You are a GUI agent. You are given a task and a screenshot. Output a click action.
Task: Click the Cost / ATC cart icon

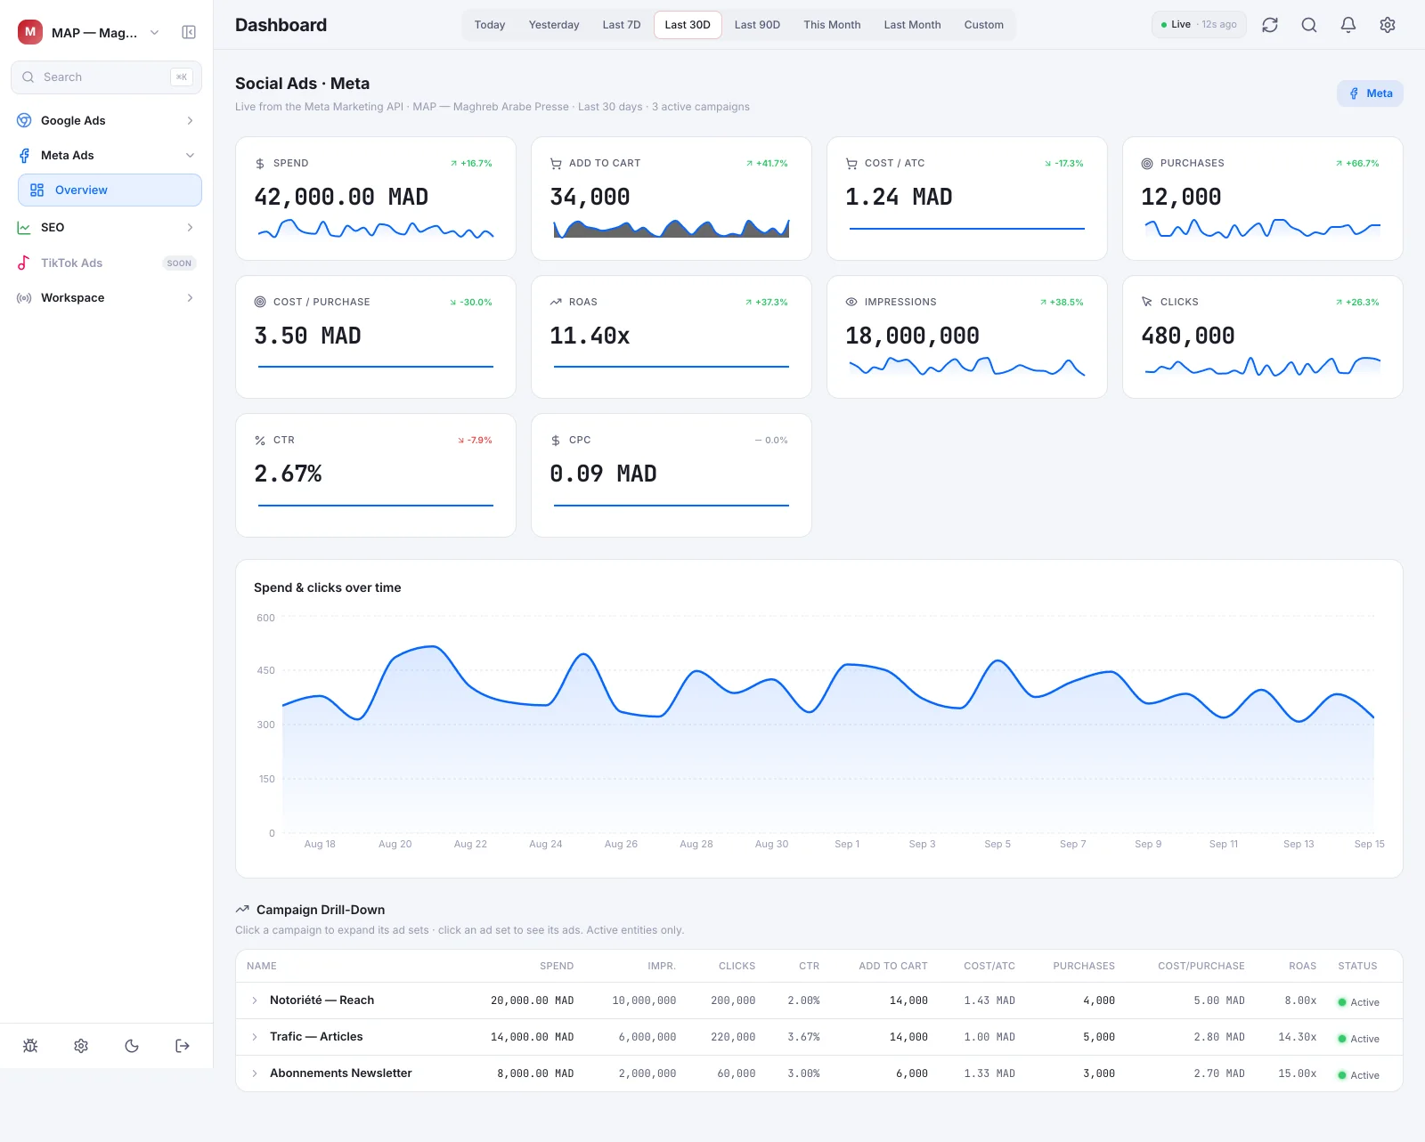[851, 164]
